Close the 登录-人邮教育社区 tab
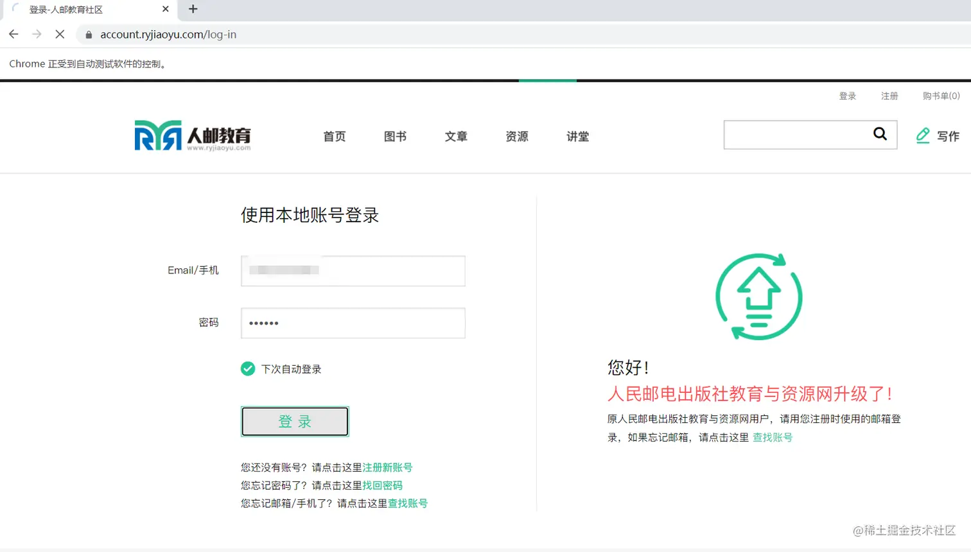 point(166,9)
